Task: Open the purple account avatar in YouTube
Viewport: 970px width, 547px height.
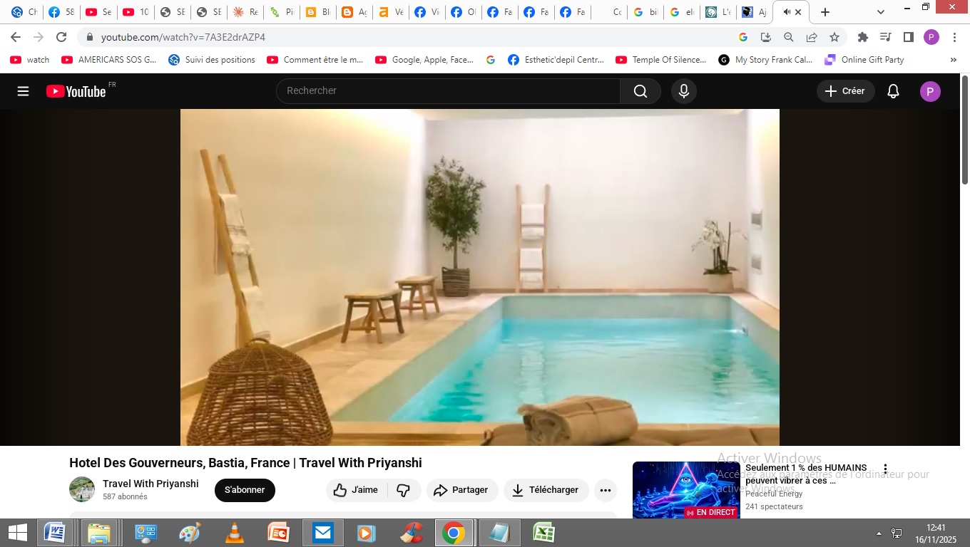Action: 930,91
